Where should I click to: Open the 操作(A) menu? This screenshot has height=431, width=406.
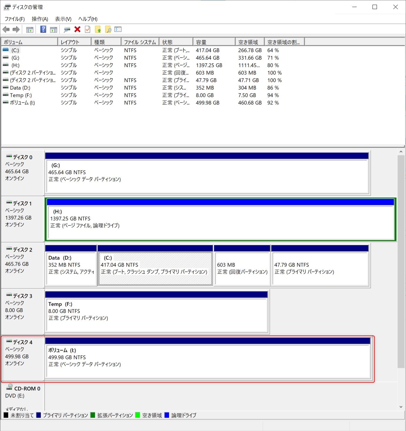coord(40,19)
